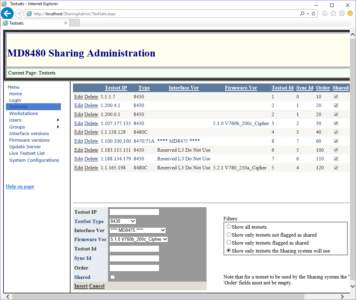356x300 pixels.
Task: Toggle Shared checkbox for testset 1.1.165.198
Action: click(x=336, y=168)
